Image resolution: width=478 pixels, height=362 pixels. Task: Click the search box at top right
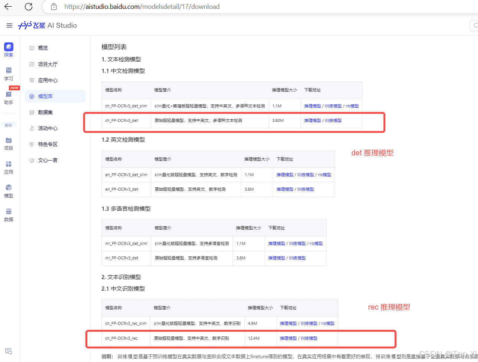[474, 25]
